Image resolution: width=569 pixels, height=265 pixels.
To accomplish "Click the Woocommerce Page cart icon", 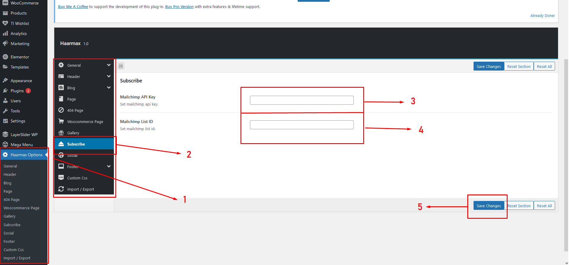I will 61,121.
